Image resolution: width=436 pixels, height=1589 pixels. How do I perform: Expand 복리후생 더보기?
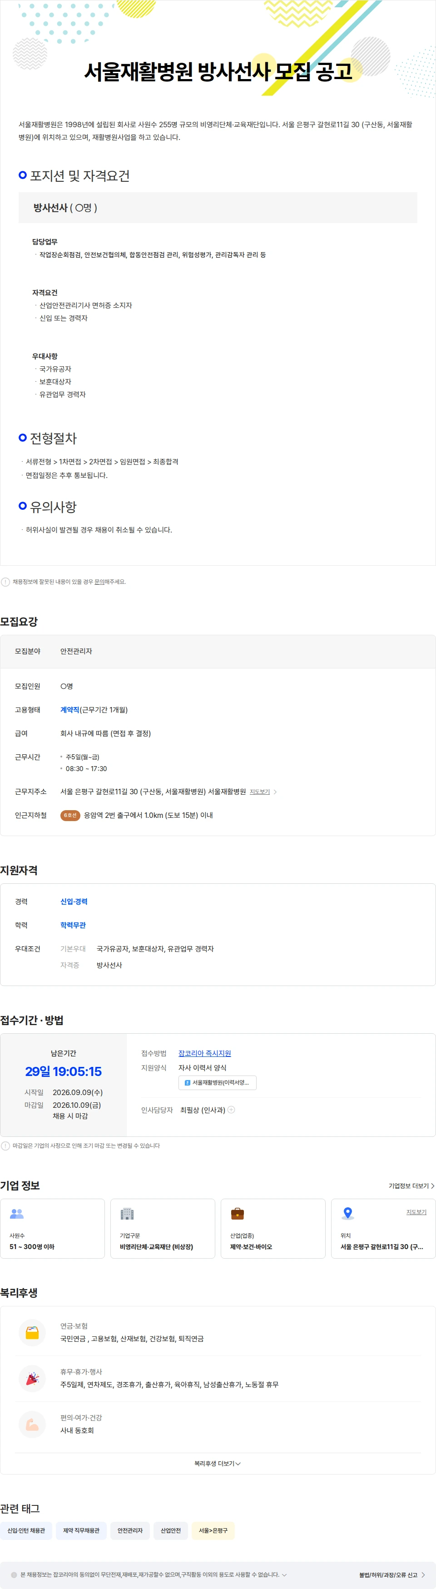tap(218, 1463)
